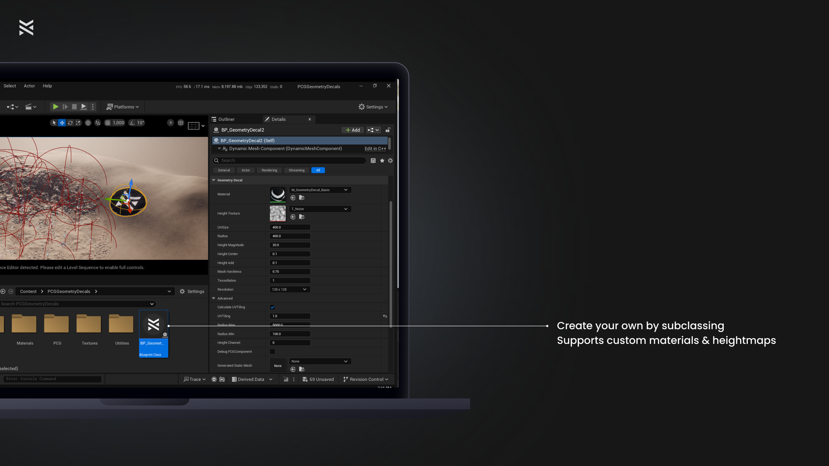Open the Resolution 128 x 128 dropdown
The width and height of the screenshot is (829, 466).
point(289,290)
